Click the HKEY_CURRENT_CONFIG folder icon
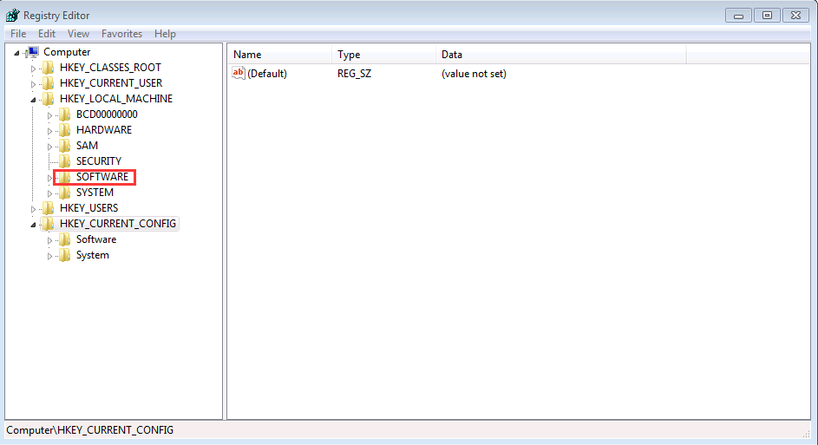 (x=48, y=224)
